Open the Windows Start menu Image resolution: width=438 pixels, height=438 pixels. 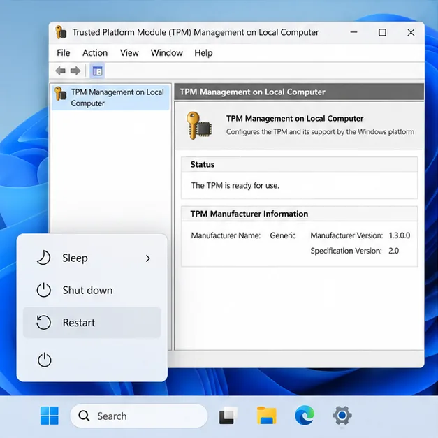[x=50, y=416]
